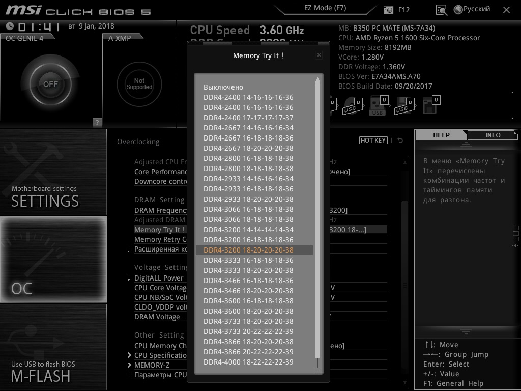The height and width of the screenshot is (391, 521).
Task: Choose DDR4-2400 16-16-16-16-36 preset
Action: (254, 107)
